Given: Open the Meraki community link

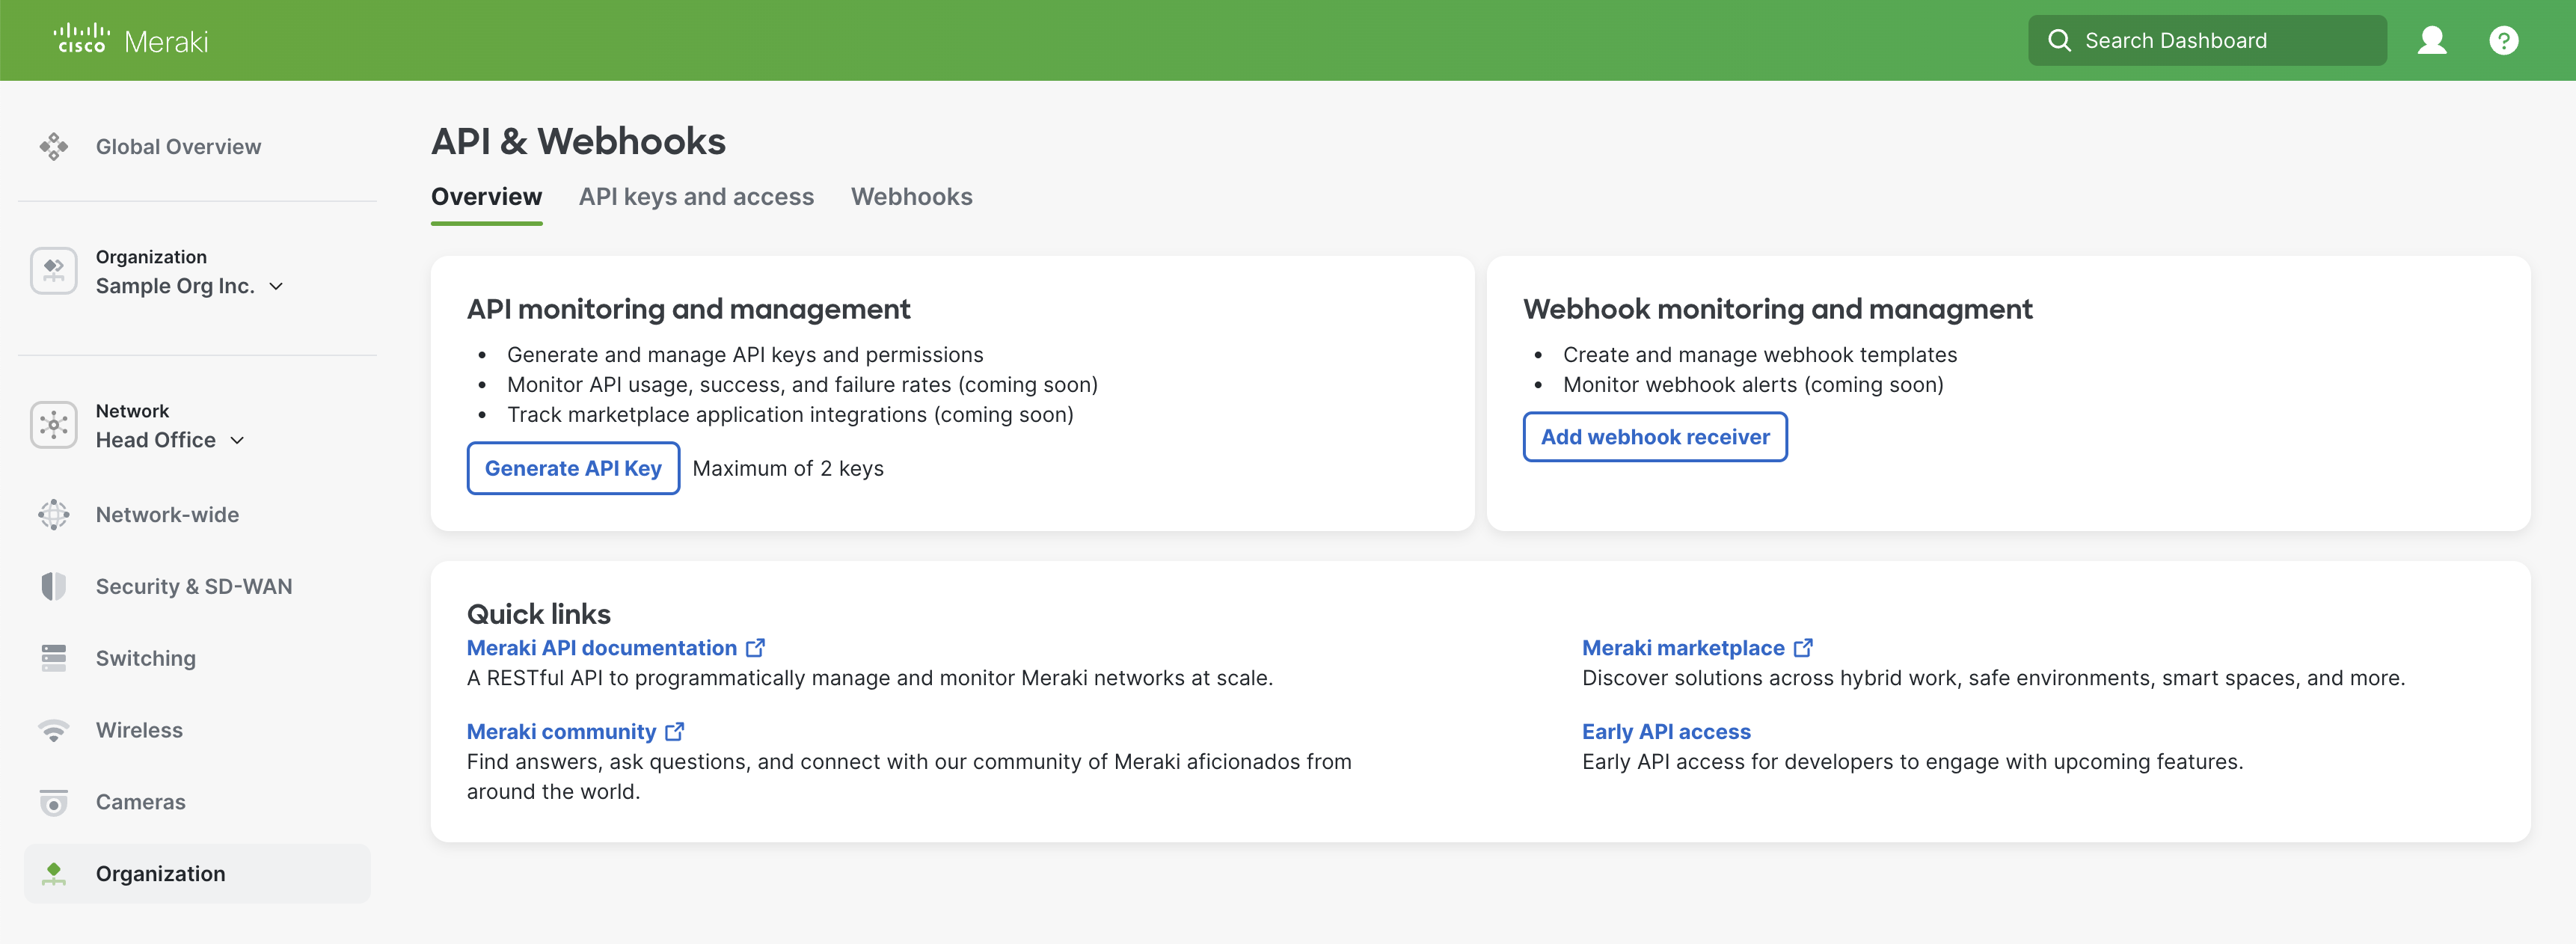Looking at the screenshot, I should (561, 732).
